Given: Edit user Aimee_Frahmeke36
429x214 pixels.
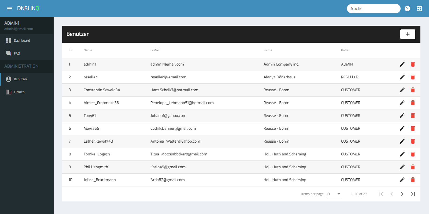Looking at the screenshot, I should coord(402,103).
